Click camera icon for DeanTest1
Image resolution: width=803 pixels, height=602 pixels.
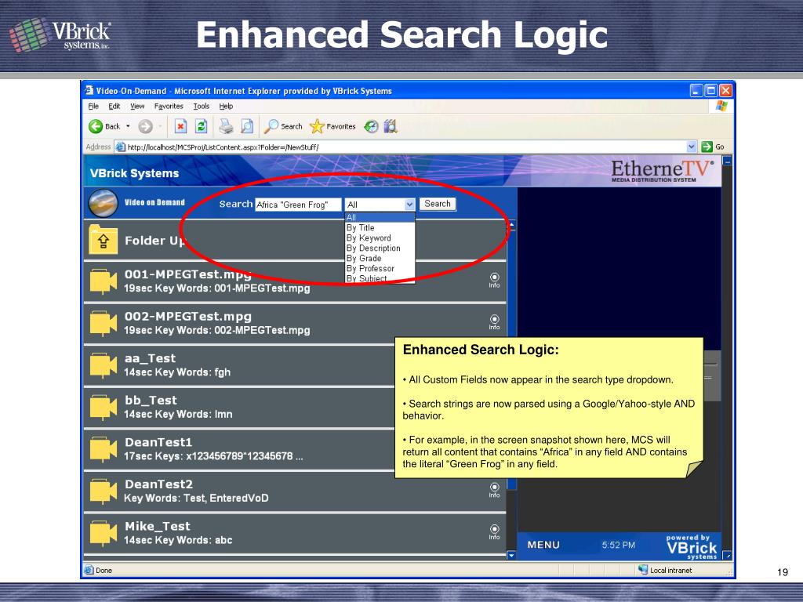click(x=104, y=449)
